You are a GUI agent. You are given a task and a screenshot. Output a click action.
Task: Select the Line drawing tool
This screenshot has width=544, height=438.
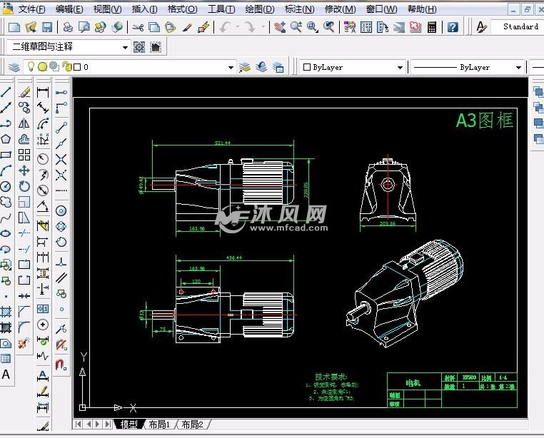[6, 92]
